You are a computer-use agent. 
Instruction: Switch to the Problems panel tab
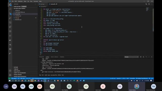tap(42, 57)
